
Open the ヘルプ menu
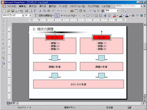tap(106, 6)
